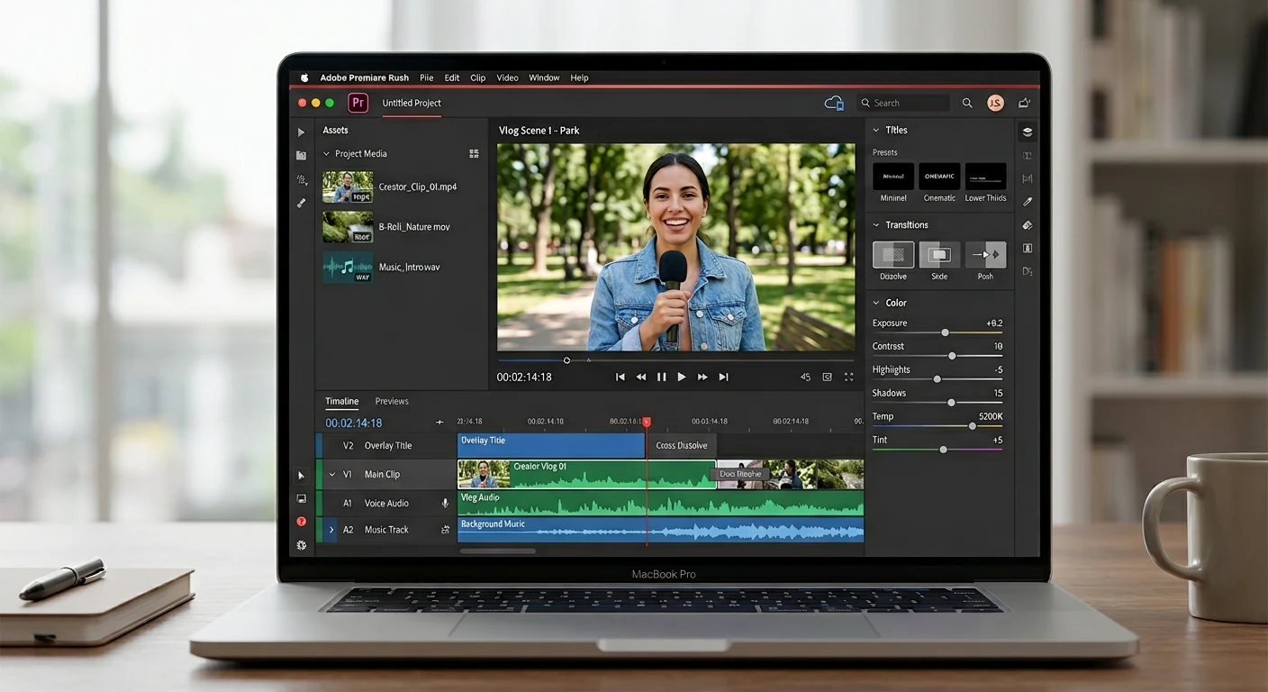Image resolution: width=1268 pixels, height=692 pixels.
Task: Skip to next clip in preview
Action: coord(723,378)
